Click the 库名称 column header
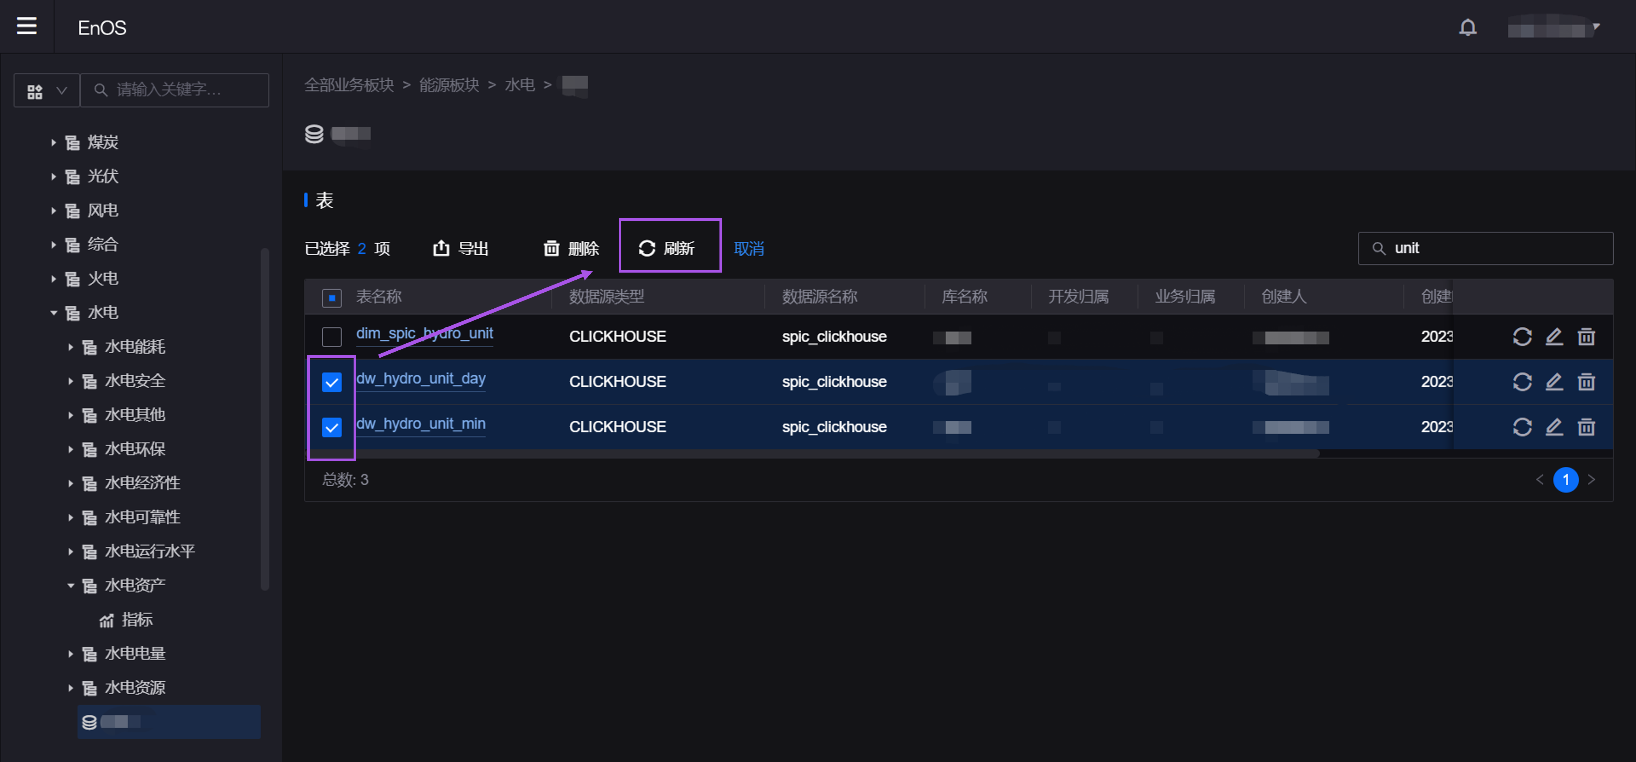Viewport: 1636px width, 762px height. (964, 297)
